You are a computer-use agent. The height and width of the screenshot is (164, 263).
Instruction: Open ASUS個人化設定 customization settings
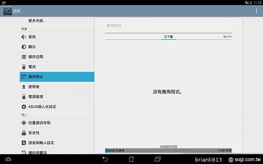pyautogui.click(x=57, y=107)
